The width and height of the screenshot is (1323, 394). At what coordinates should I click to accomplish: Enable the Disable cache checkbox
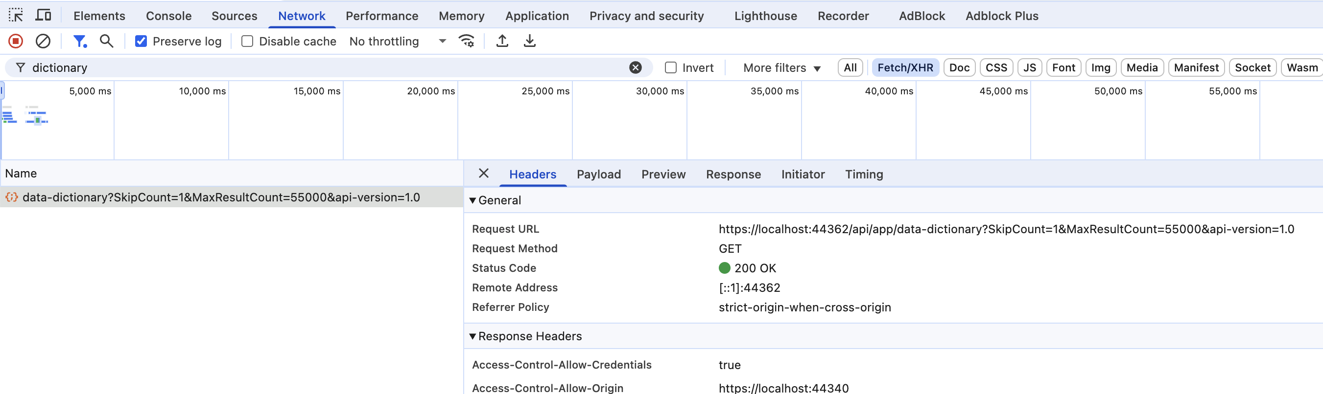tap(247, 41)
